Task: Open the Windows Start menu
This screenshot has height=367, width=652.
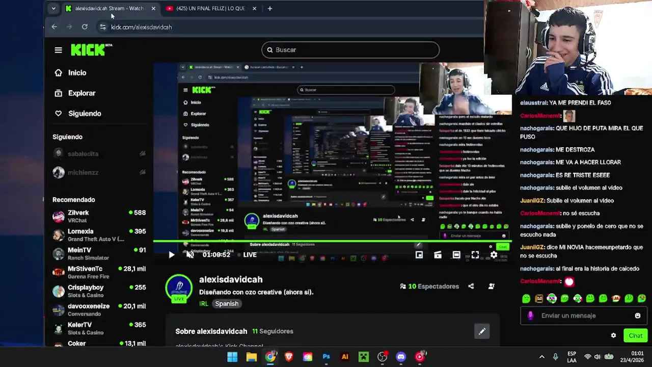Action: tap(232, 357)
